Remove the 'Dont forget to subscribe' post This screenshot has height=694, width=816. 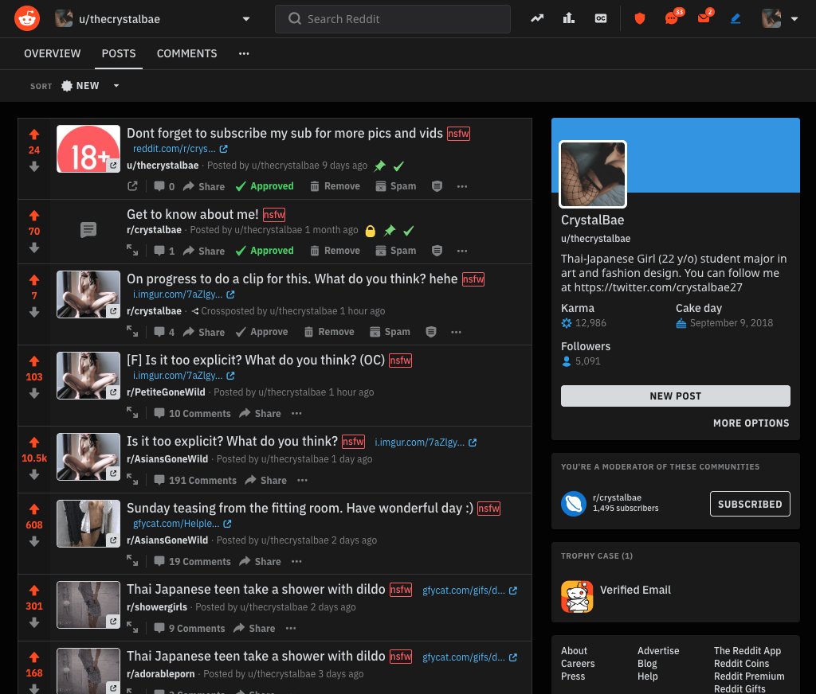coord(335,186)
